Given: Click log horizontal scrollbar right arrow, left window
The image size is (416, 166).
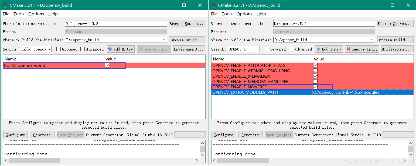Looking at the screenshot, I should point(197,160).
